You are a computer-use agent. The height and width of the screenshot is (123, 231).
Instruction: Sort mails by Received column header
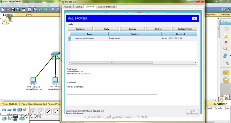tap(179, 34)
